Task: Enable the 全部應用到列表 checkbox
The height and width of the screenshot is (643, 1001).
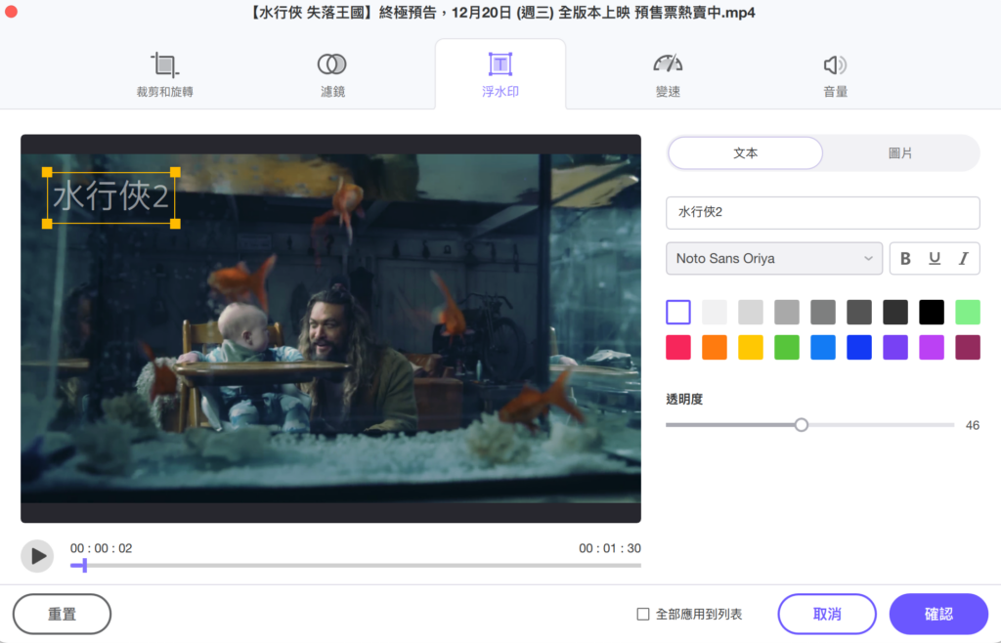Action: coord(643,615)
